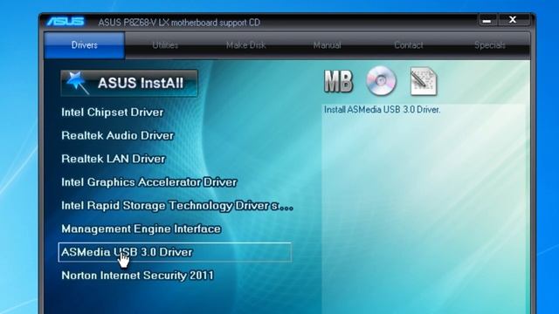Click Management Engine Interface
Viewport: 559px width, 314px height.
tap(141, 229)
